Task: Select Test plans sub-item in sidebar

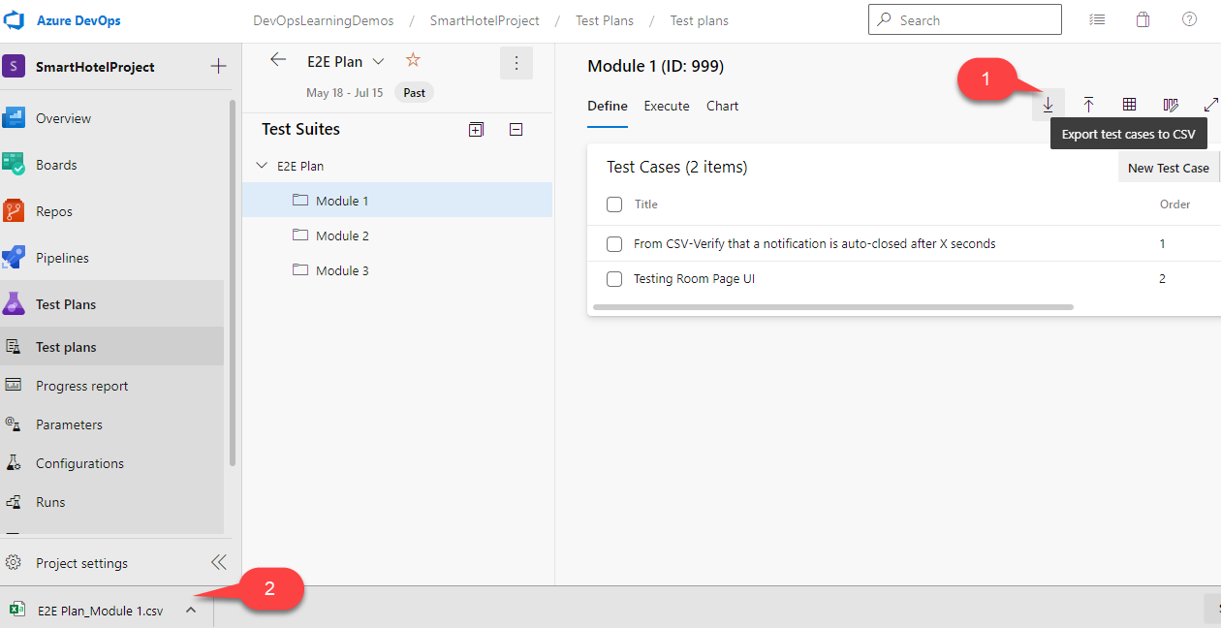Action: coord(66,347)
